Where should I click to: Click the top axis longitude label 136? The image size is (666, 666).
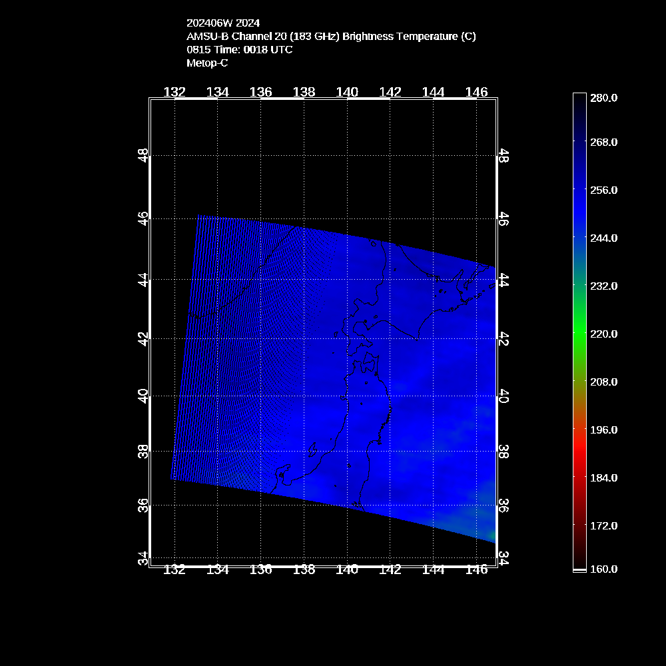pos(261,92)
